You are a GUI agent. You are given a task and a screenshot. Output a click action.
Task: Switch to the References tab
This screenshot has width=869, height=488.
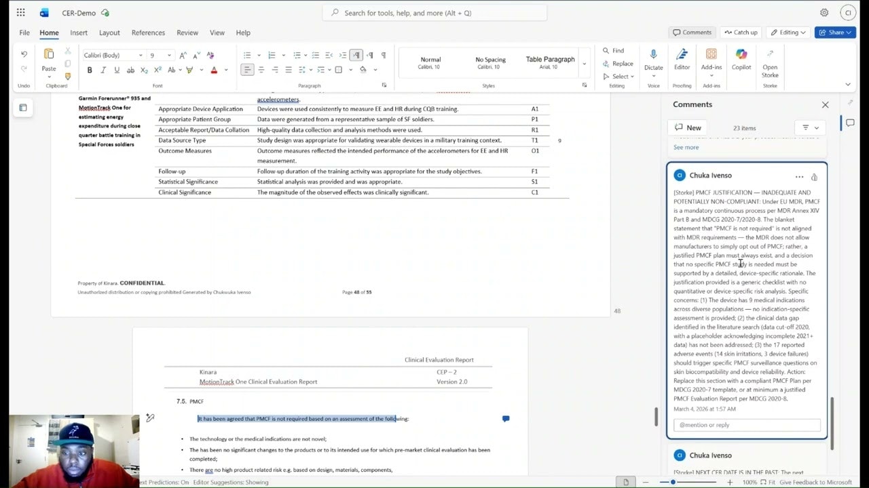(x=148, y=33)
